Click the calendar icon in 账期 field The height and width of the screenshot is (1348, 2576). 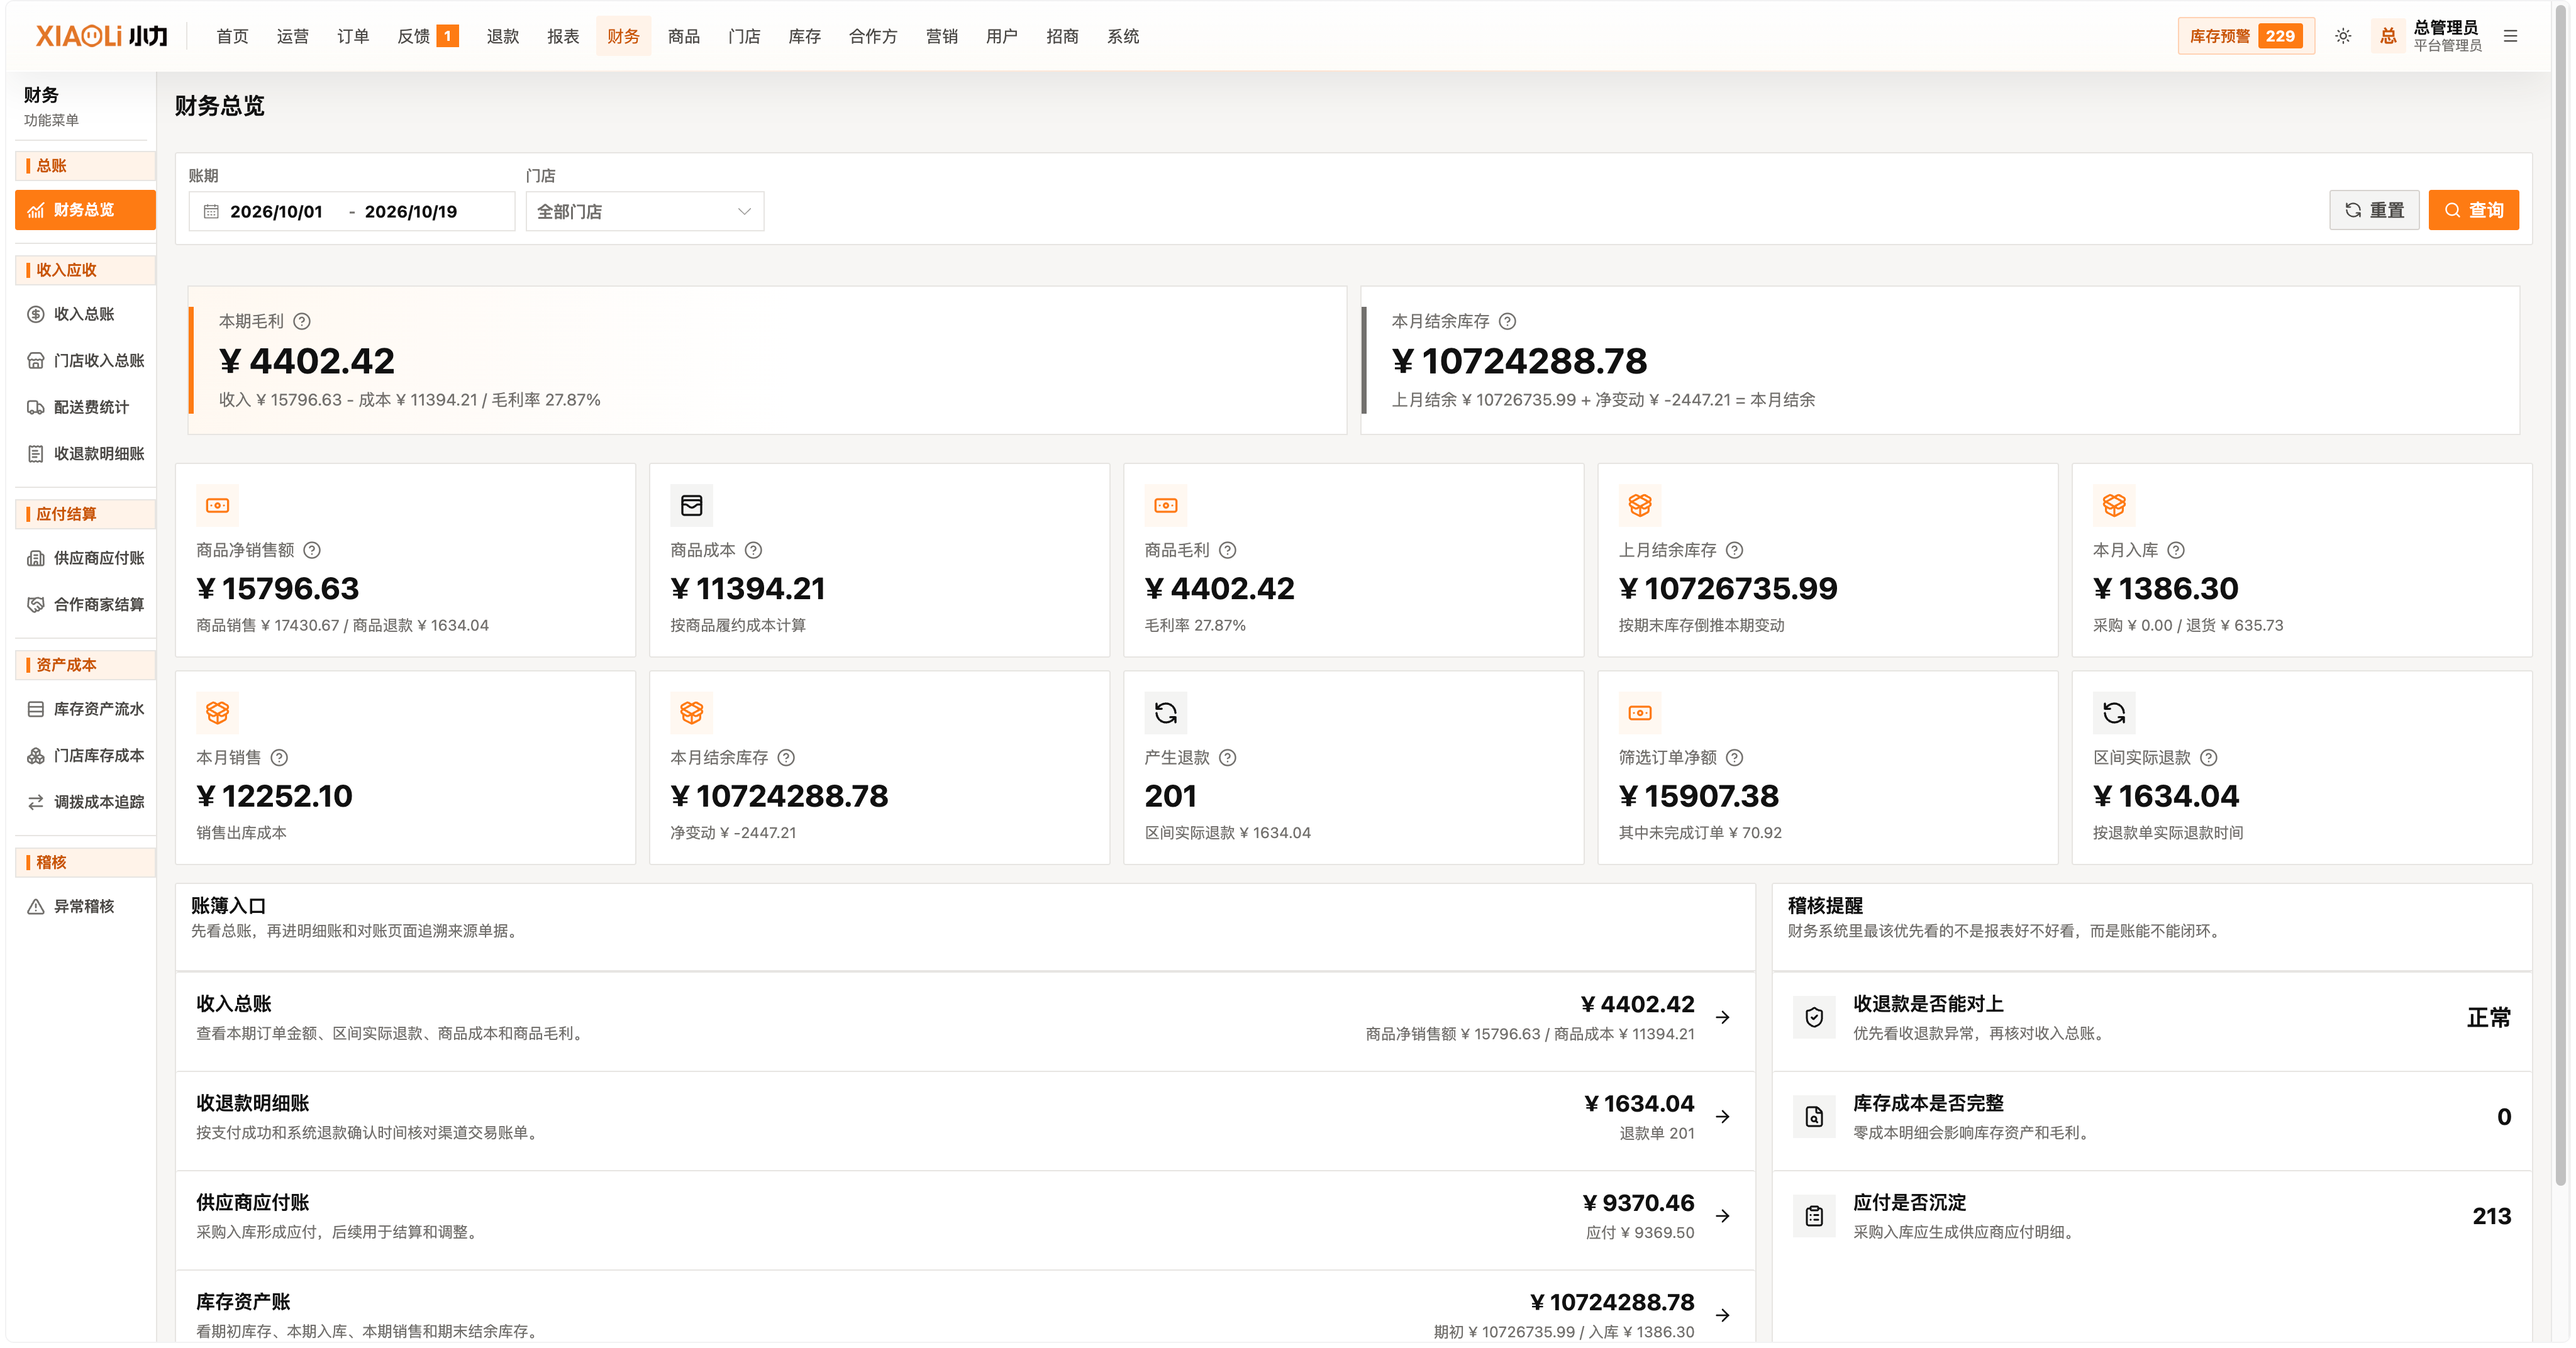(x=211, y=212)
